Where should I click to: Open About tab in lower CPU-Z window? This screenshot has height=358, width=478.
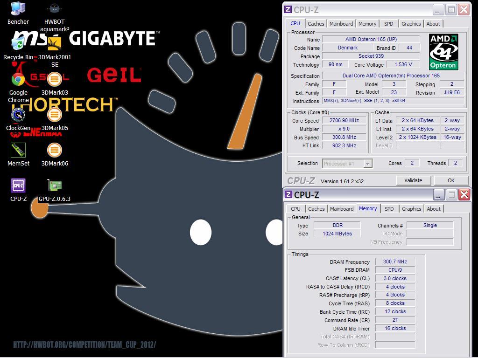pyautogui.click(x=434, y=209)
